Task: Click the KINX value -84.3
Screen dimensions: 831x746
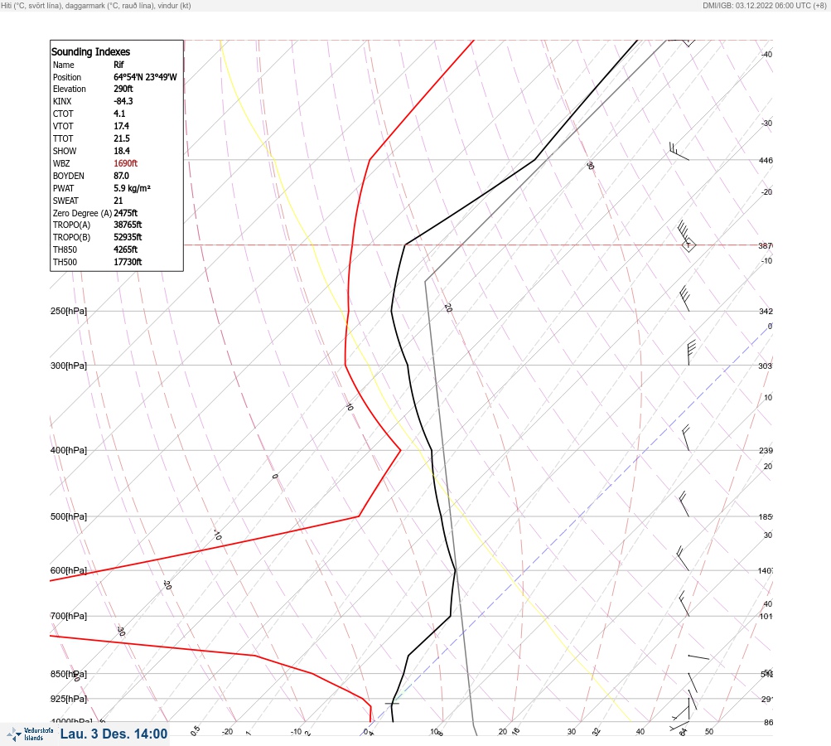Action: coord(123,101)
